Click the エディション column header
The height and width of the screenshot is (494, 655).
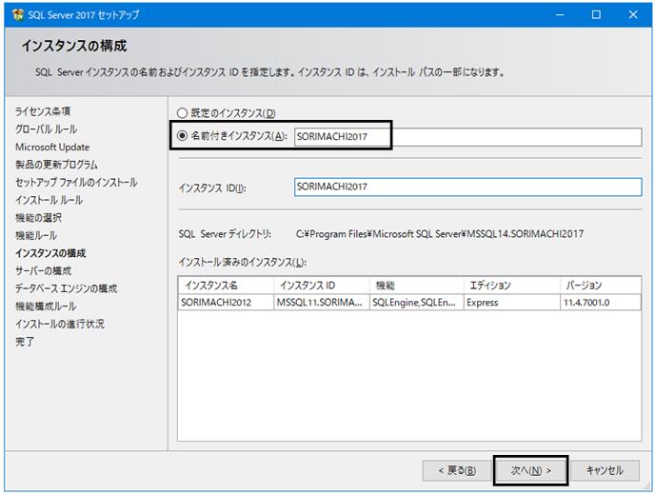click(512, 286)
